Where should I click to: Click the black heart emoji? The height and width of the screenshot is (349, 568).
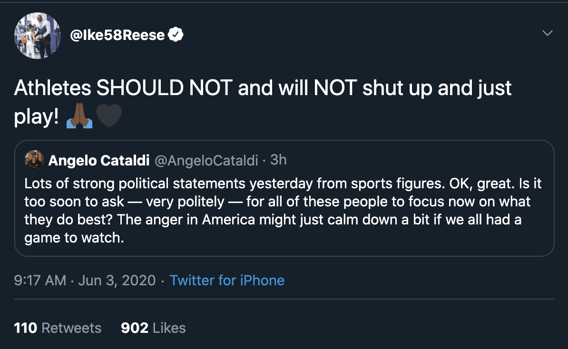pyautogui.click(x=109, y=116)
